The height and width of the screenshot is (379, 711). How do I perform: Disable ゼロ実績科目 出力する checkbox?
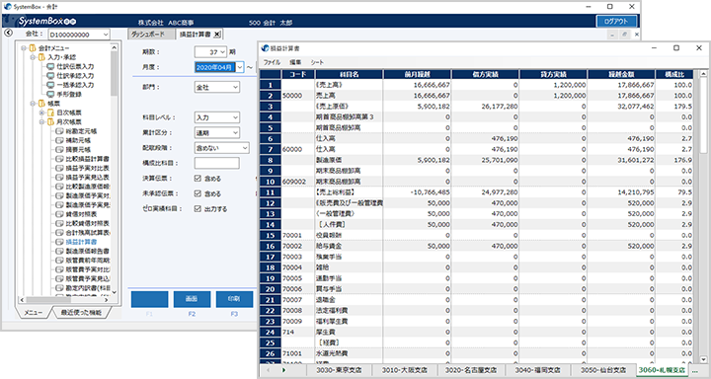197,209
